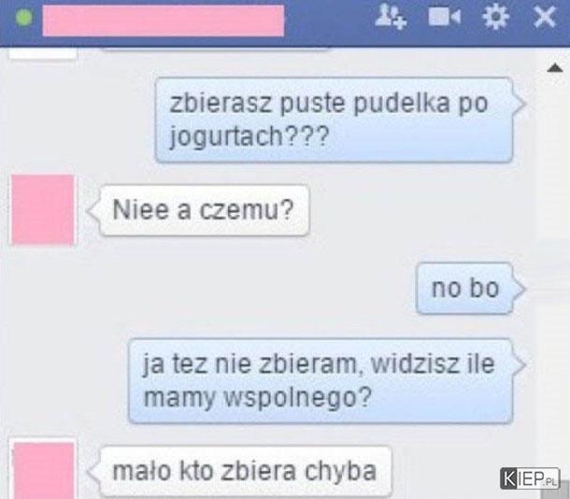Click the add friends to chat icon

coord(391,17)
